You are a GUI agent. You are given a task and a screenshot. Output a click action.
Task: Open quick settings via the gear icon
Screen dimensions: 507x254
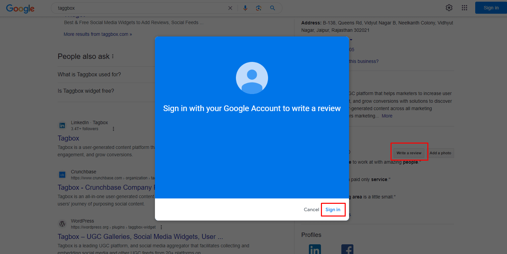pos(449,7)
